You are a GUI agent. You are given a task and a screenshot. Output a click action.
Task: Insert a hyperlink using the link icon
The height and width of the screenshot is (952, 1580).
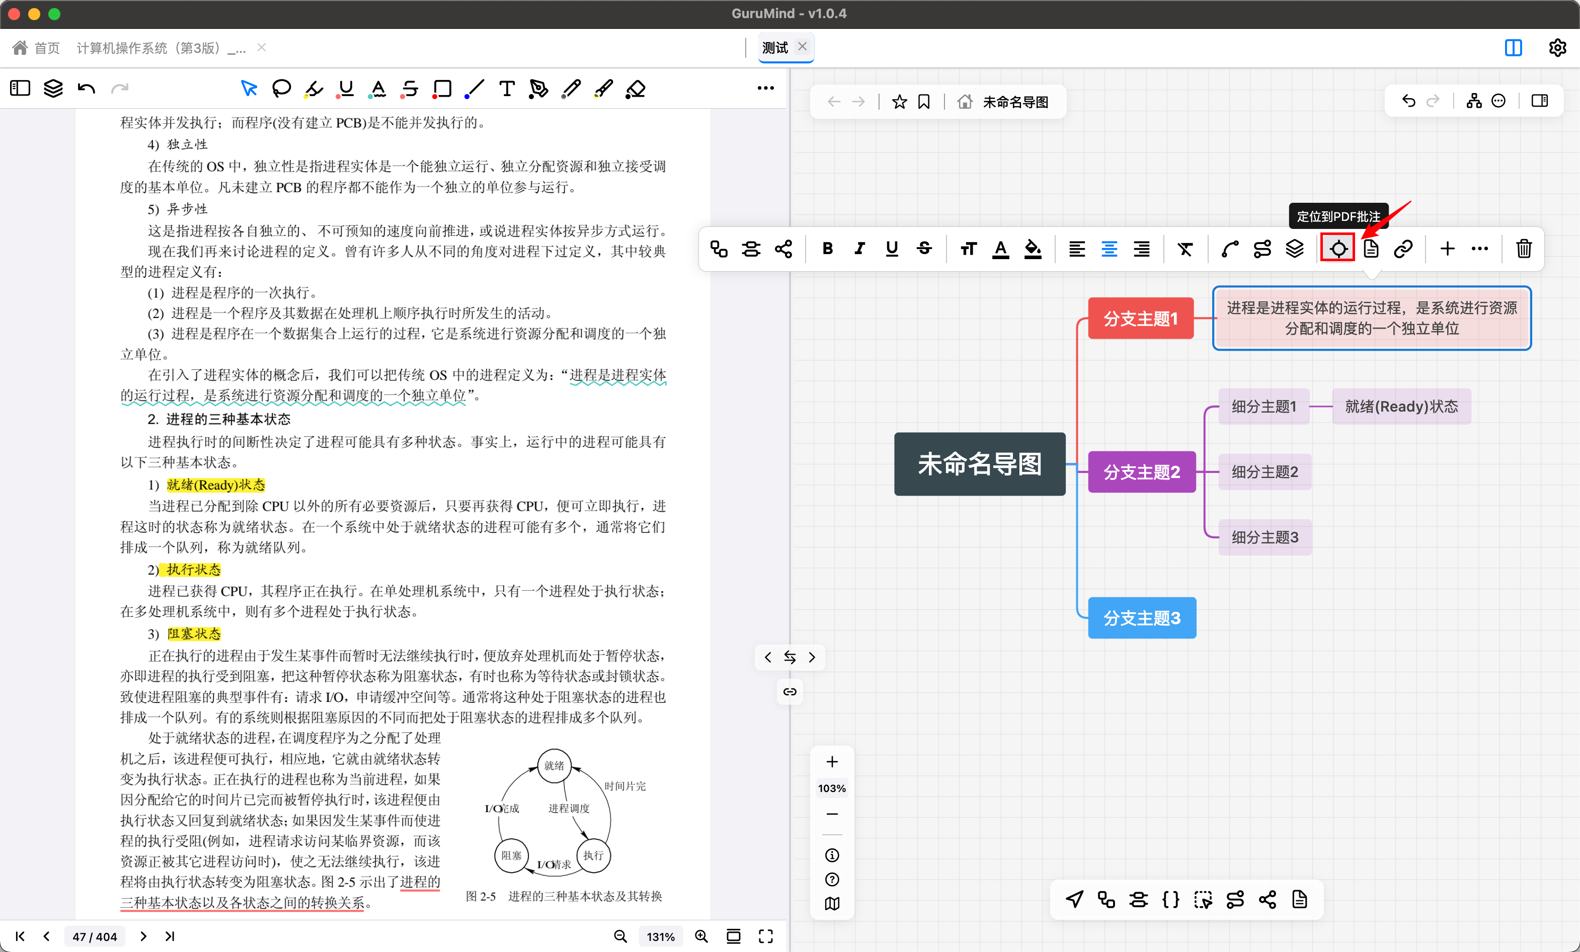click(x=1404, y=249)
